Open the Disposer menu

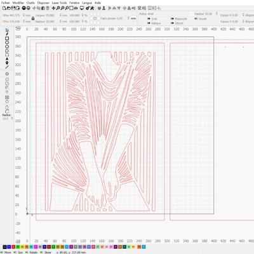(43, 3)
